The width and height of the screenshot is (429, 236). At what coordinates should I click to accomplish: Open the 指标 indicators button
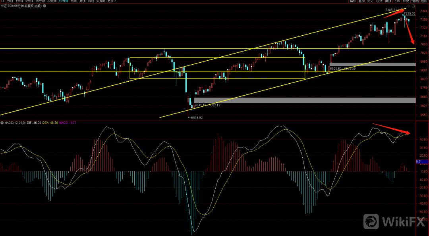pyautogui.click(x=353, y=1)
